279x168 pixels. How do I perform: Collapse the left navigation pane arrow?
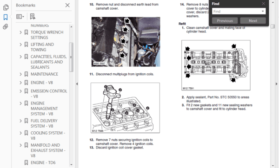coord(77,84)
